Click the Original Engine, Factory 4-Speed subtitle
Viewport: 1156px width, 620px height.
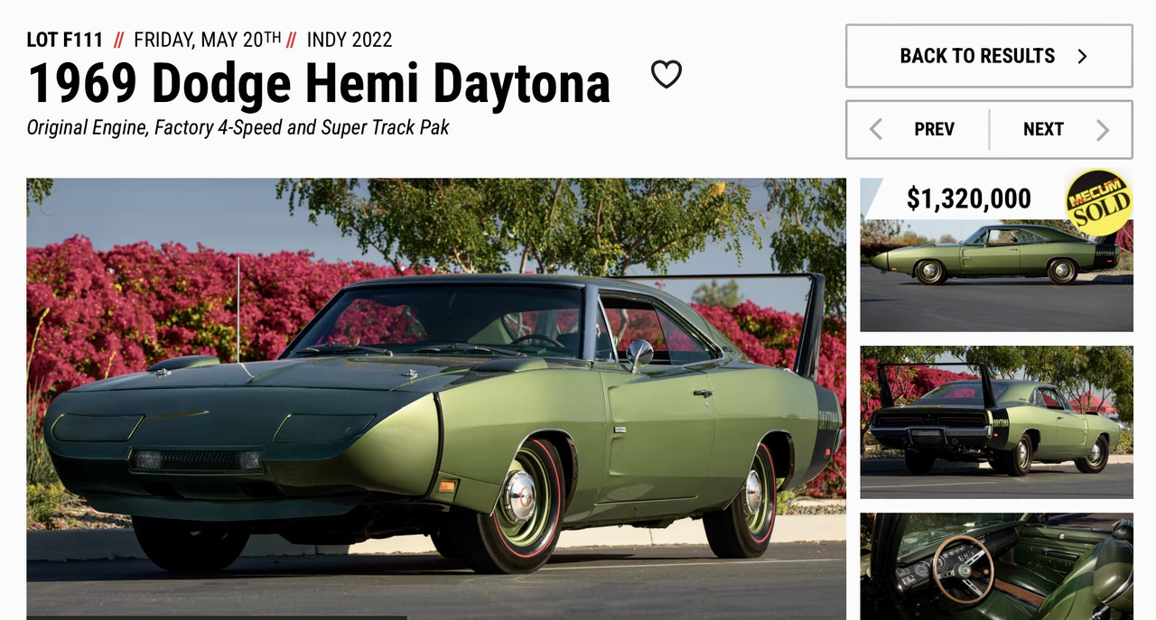pyautogui.click(x=238, y=127)
